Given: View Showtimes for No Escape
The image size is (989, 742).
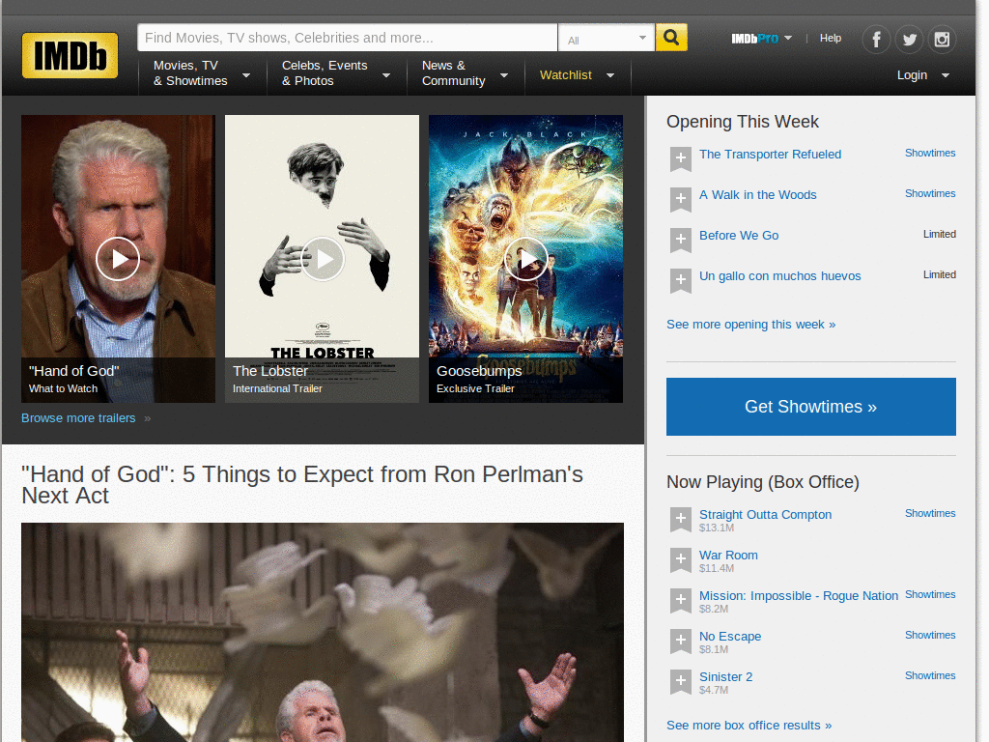Looking at the screenshot, I should point(930,635).
